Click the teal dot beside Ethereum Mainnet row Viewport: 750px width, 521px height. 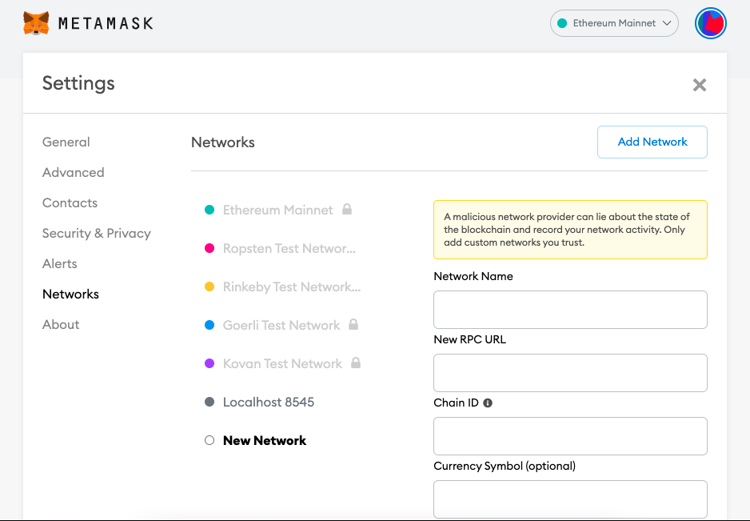[209, 210]
